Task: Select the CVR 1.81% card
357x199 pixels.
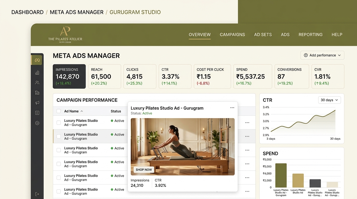Action: tap(328, 76)
